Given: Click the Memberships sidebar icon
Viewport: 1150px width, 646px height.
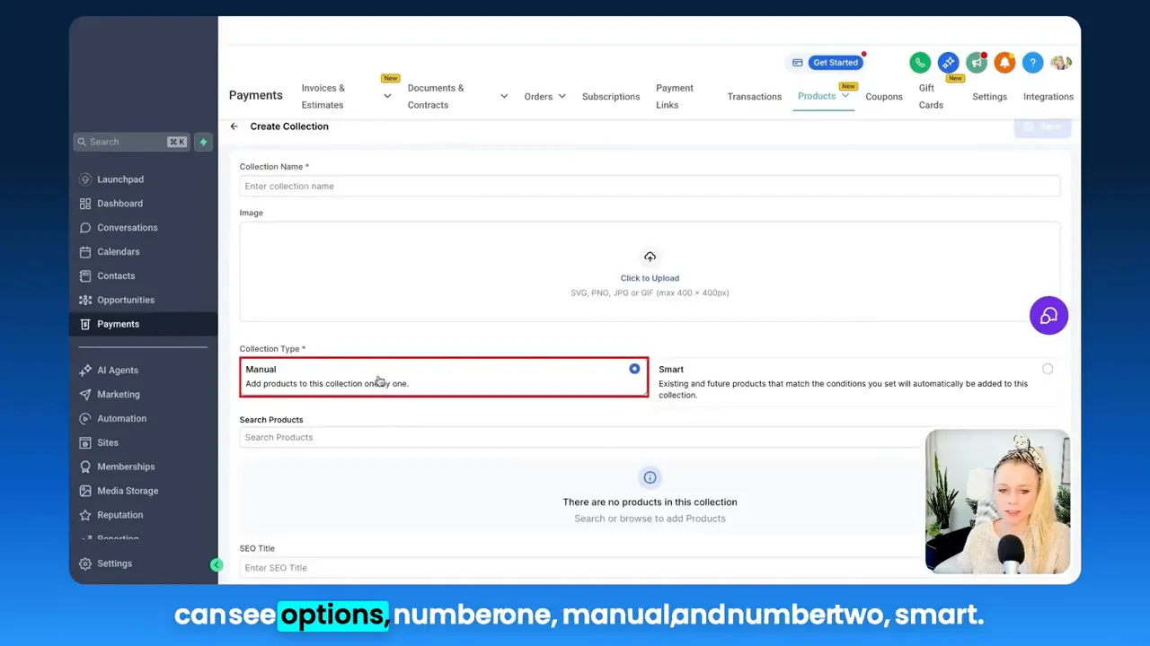Looking at the screenshot, I should coord(85,467).
